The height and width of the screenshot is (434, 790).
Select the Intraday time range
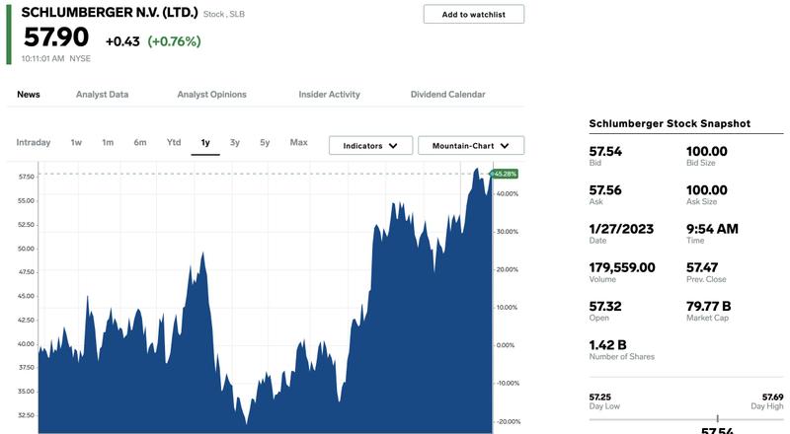[x=34, y=142]
